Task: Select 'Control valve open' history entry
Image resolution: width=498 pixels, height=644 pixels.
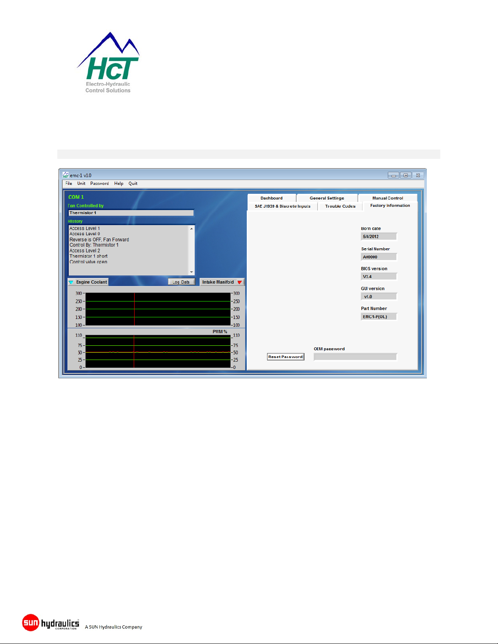Action: (88, 262)
